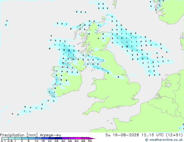Pick the legend swatch between 15 and 20
This screenshot has height=142, width=184.
coord(45,138)
